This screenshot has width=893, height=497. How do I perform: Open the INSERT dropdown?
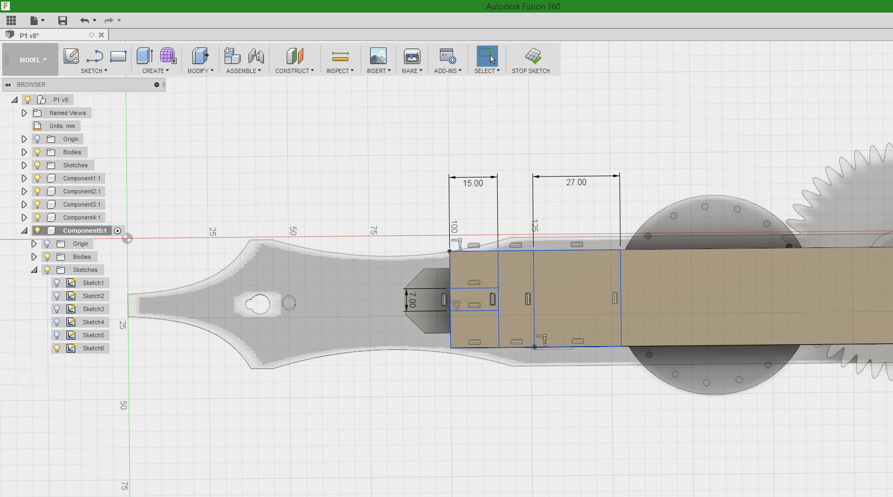[379, 71]
